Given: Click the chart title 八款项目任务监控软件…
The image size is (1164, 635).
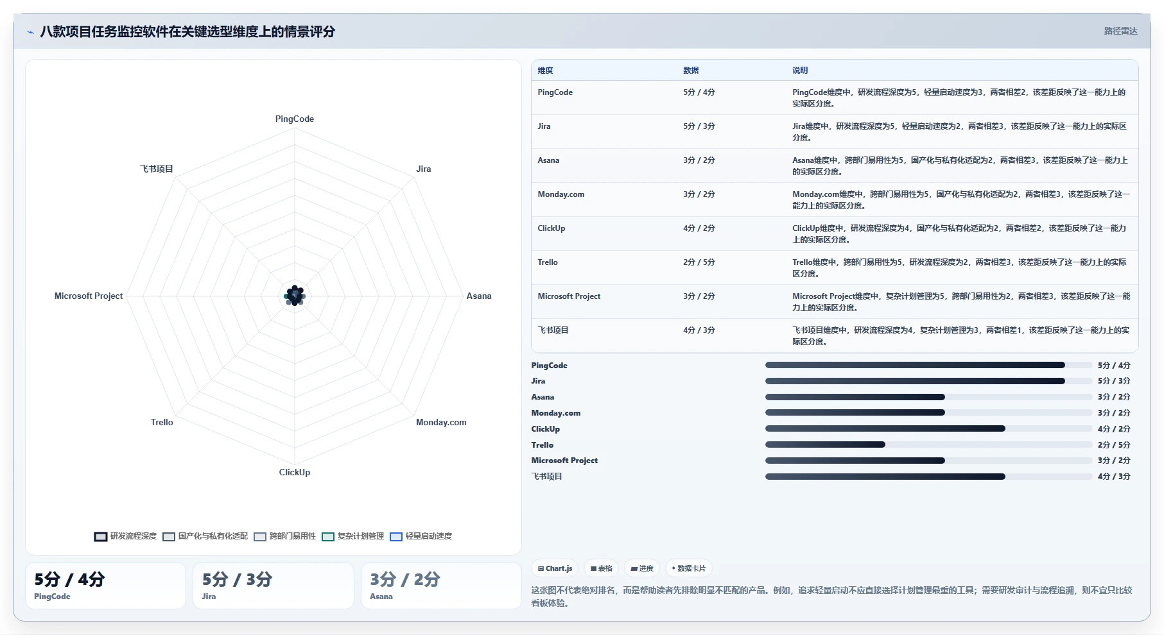Looking at the screenshot, I should pyautogui.click(x=187, y=31).
